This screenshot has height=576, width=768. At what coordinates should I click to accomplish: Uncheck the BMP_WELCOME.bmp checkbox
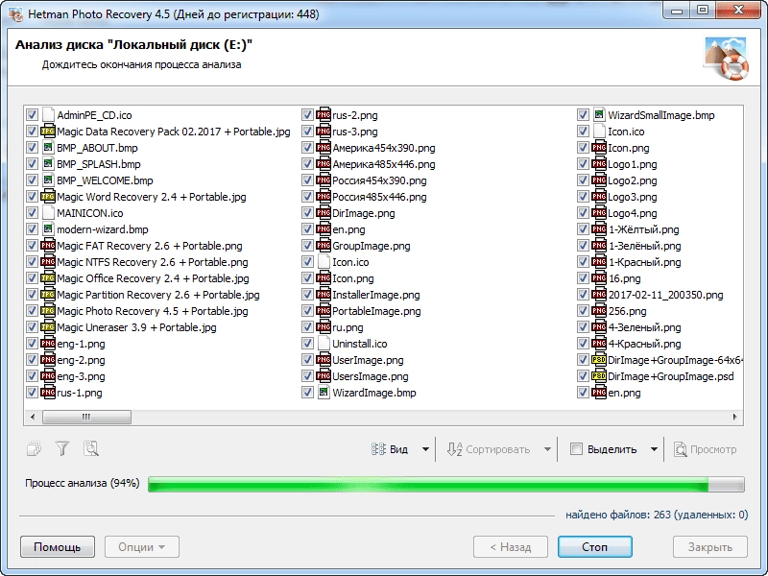pyautogui.click(x=32, y=180)
